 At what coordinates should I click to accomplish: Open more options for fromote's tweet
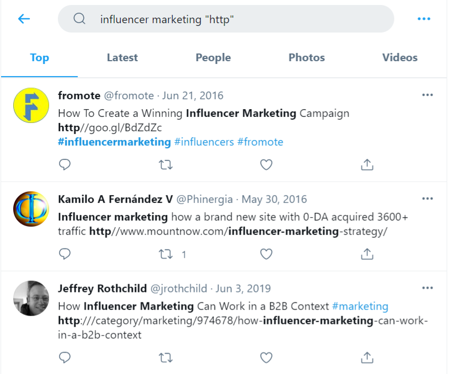[x=427, y=95]
